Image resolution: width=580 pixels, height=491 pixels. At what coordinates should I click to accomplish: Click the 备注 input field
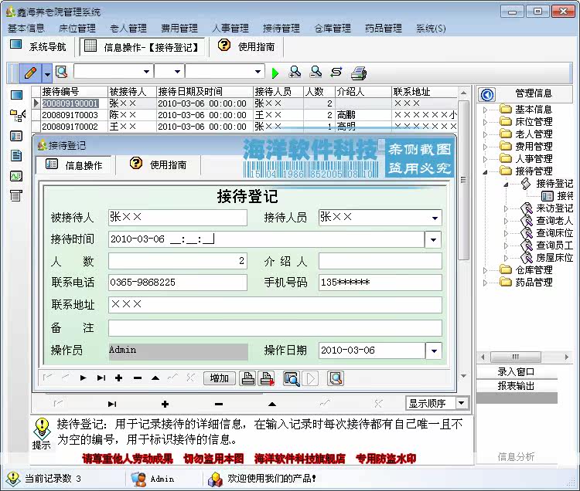[x=275, y=328]
